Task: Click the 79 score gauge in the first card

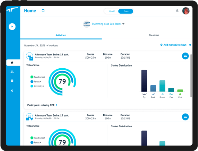Action: pos(62,82)
